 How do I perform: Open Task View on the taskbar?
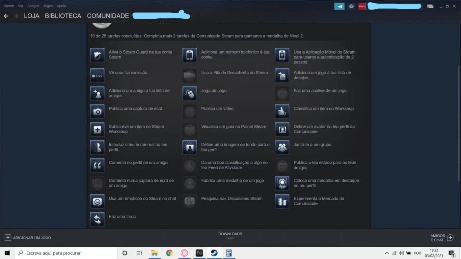(139, 253)
